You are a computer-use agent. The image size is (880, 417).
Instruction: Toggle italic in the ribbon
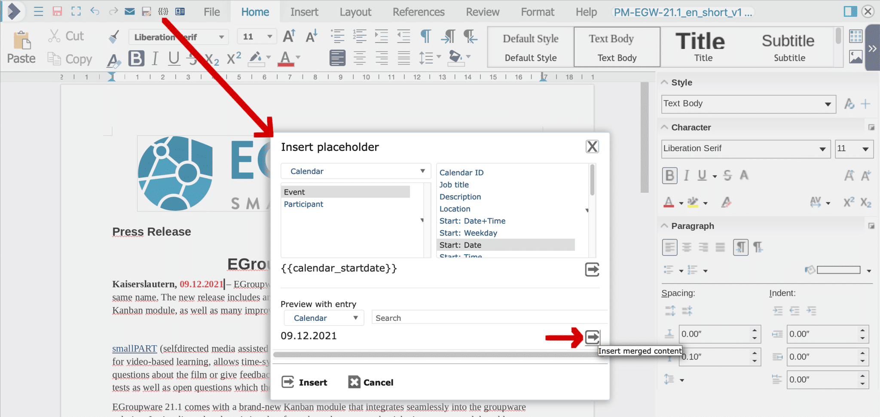[155, 59]
